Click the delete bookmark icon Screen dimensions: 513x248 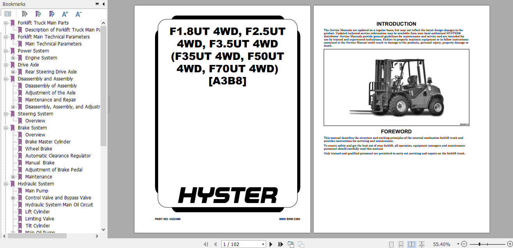click(24, 14)
